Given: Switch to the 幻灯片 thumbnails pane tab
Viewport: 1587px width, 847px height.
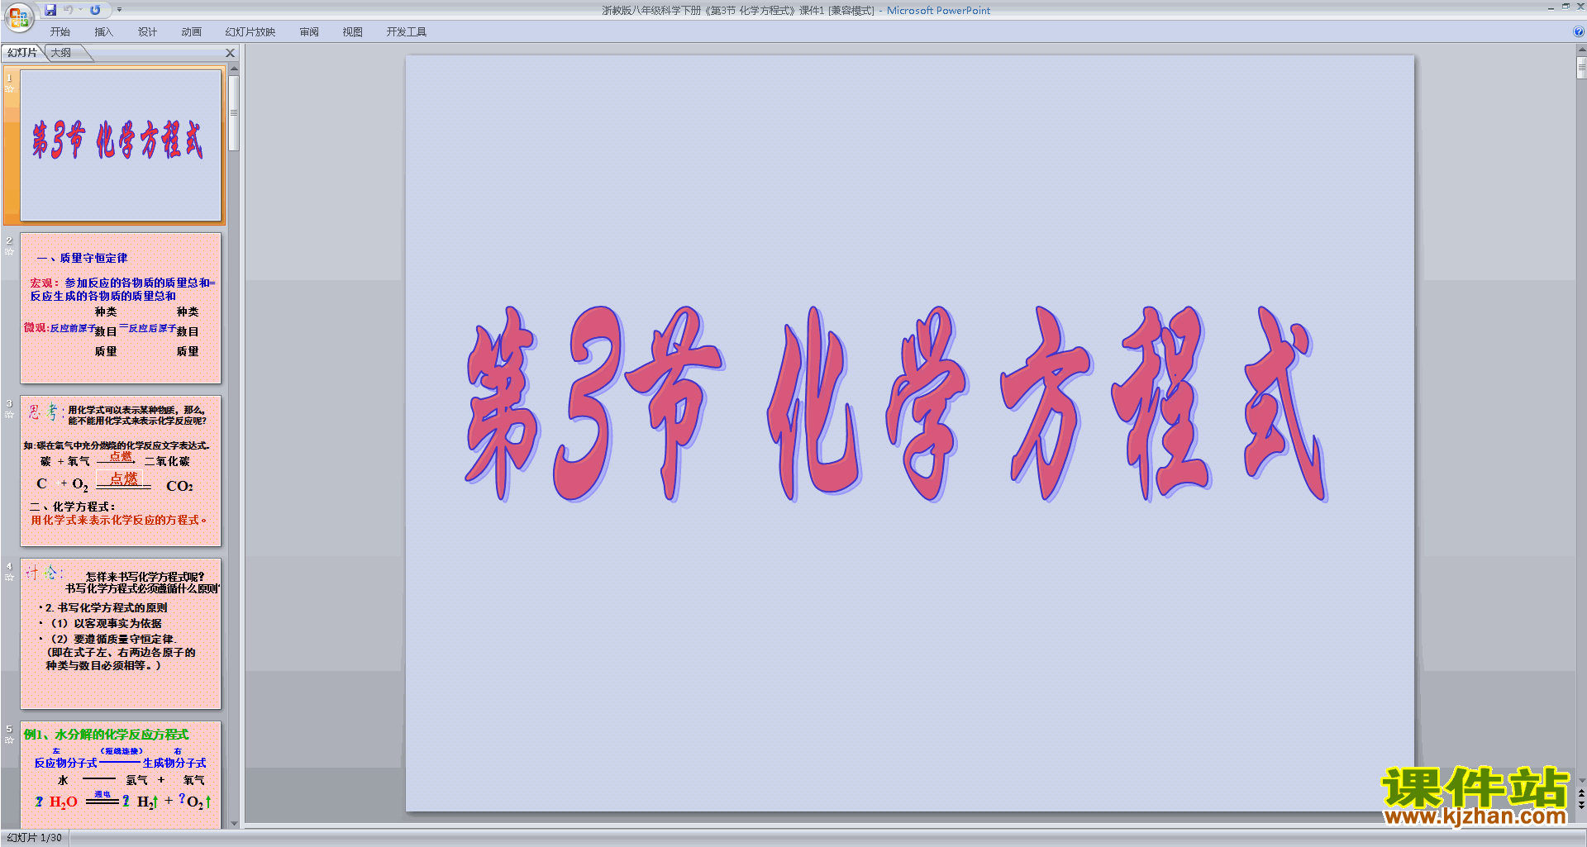Looking at the screenshot, I should pos(22,53).
